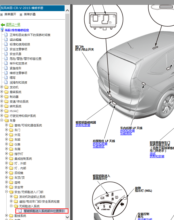Select the 指示灯 folder

[x=19, y=154]
